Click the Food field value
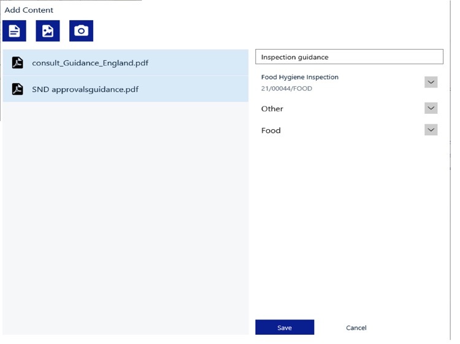The image size is (460, 344). click(x=270, y=130)
